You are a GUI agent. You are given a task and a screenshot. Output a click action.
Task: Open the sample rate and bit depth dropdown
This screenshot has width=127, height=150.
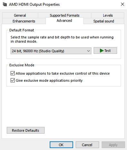[x=51, y=51]
